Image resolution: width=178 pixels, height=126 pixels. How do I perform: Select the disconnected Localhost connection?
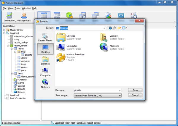pos(15,95)
